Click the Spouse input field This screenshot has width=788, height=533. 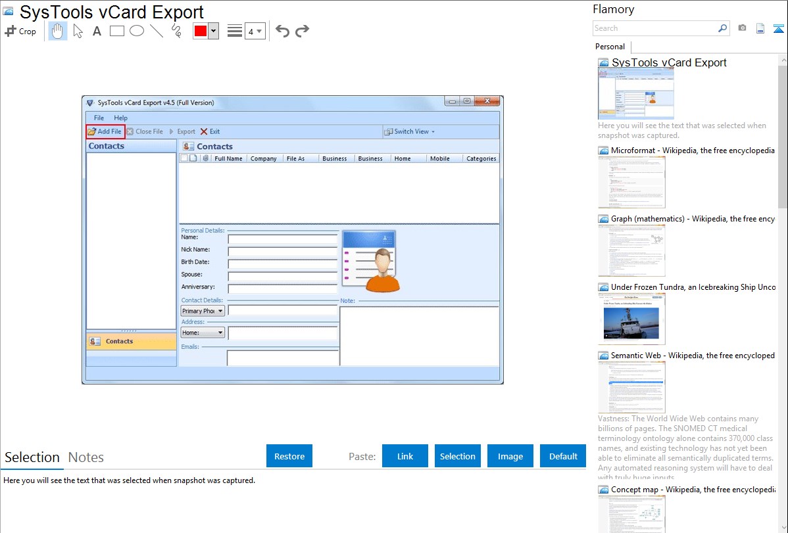click(x=282, y=276)
